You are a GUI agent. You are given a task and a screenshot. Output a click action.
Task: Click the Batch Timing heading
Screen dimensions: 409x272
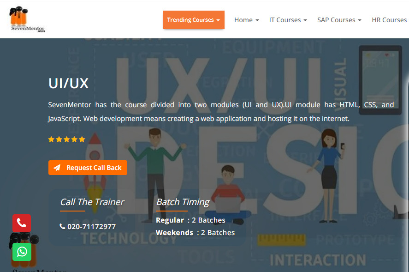click(183, 202)
